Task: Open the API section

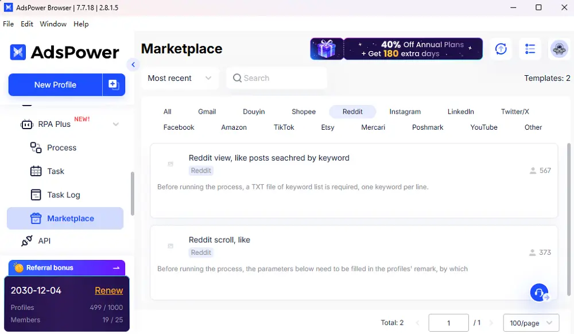Action: tap(43, 240)
